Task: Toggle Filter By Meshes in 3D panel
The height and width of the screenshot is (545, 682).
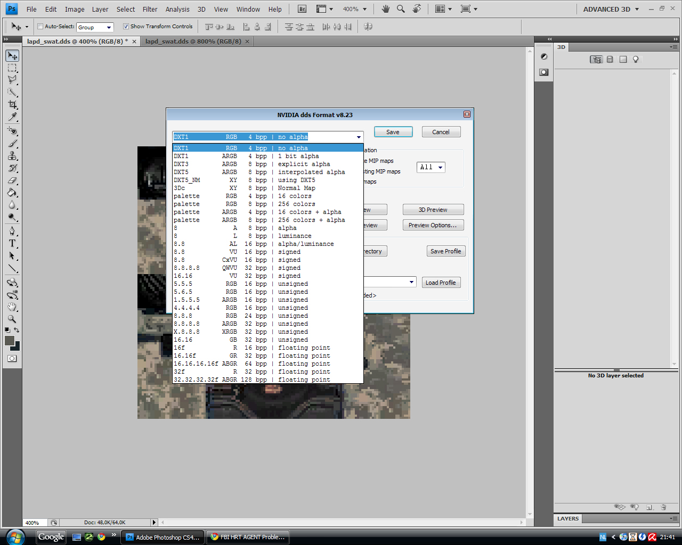Action: (610, 60)
